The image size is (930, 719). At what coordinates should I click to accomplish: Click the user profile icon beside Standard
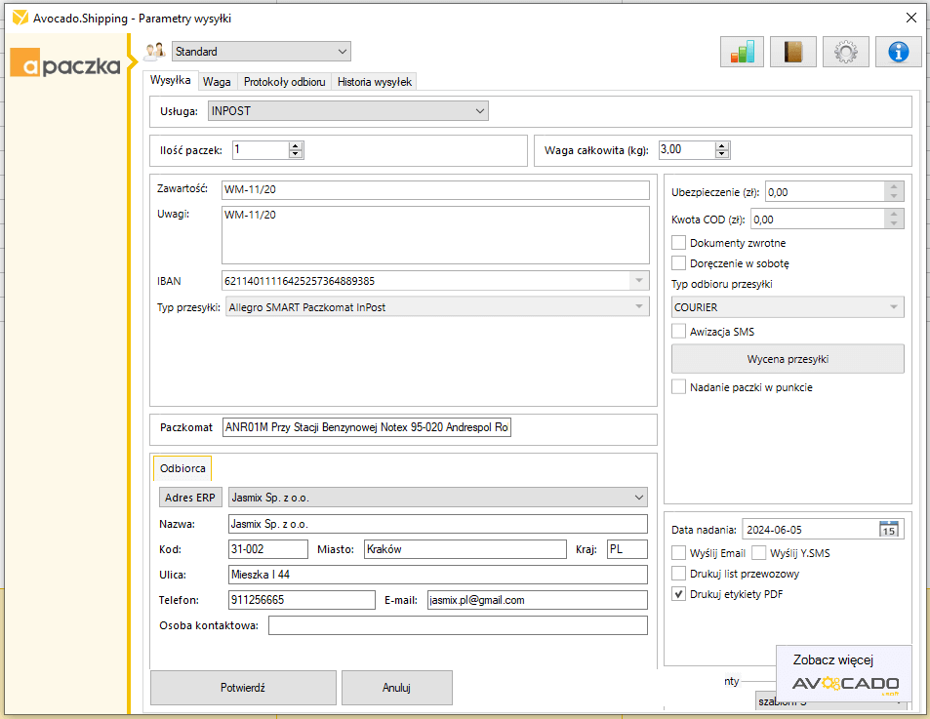(154, 52)
